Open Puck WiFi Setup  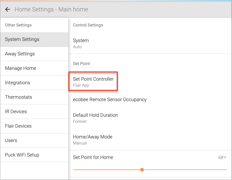34,155
